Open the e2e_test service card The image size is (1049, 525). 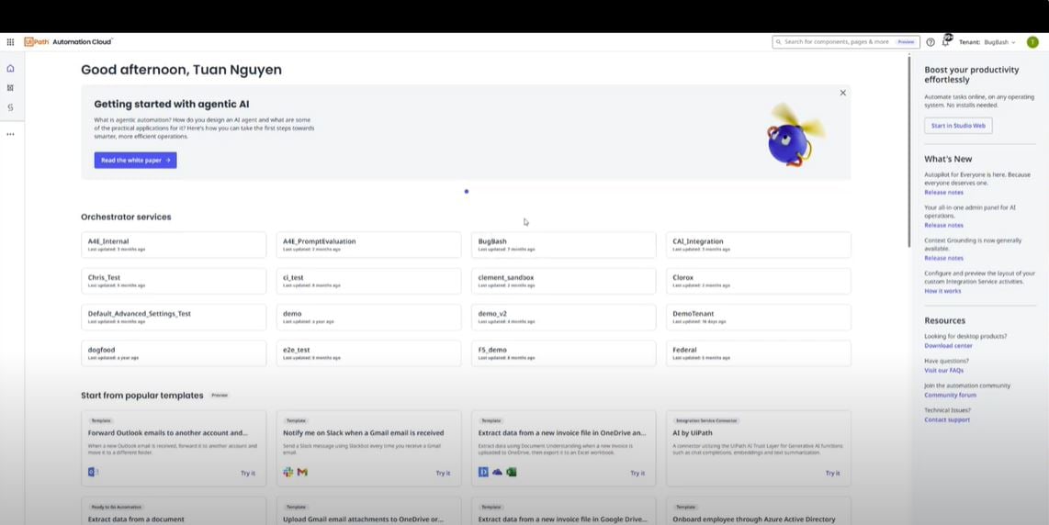(368, 353)
